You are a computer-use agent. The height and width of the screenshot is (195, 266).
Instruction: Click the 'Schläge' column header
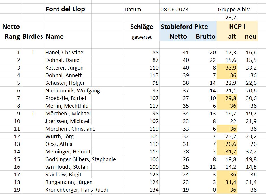coord(142,27)
